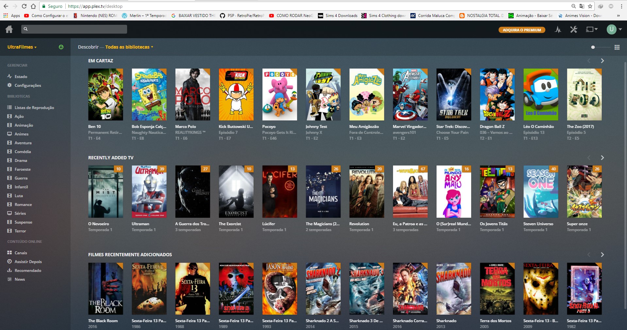Click the Canais grid icon
627x330 pixels.
[x=9, y=253]
